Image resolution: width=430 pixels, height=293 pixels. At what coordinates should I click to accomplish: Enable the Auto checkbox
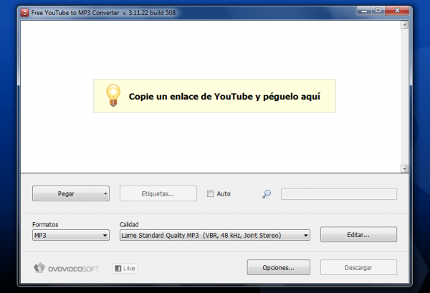tap(210, 193)
